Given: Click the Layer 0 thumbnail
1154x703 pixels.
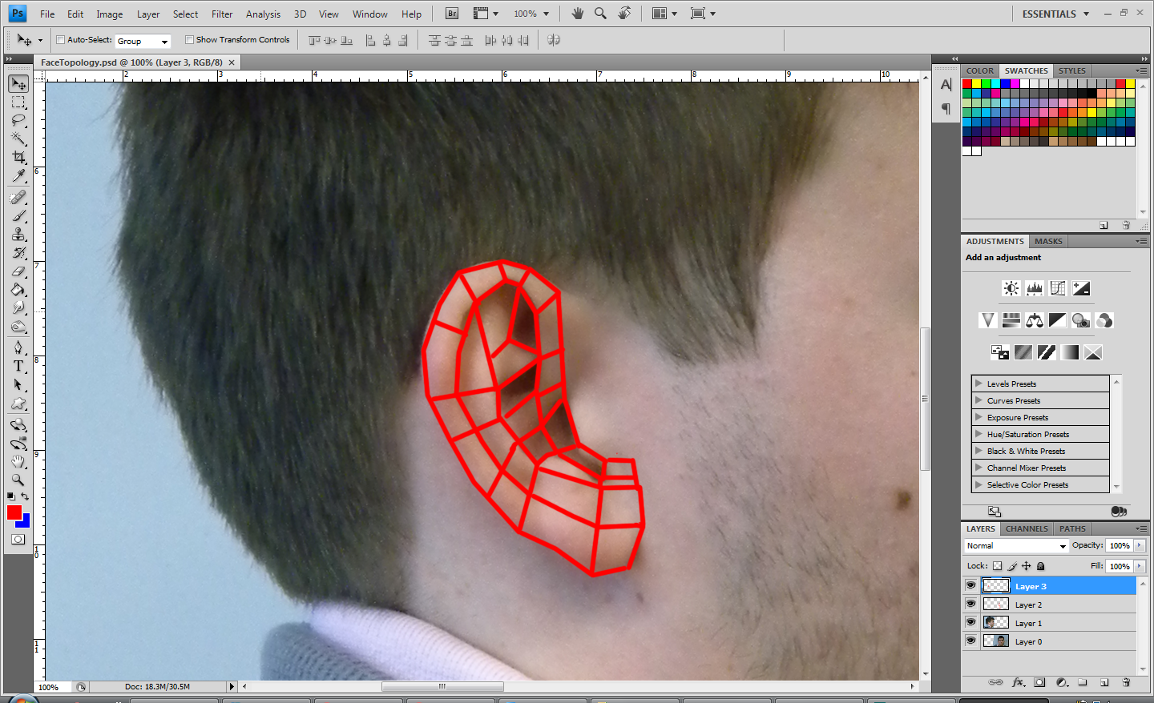Looking at the screenshot, I should (x=995, y=640).
